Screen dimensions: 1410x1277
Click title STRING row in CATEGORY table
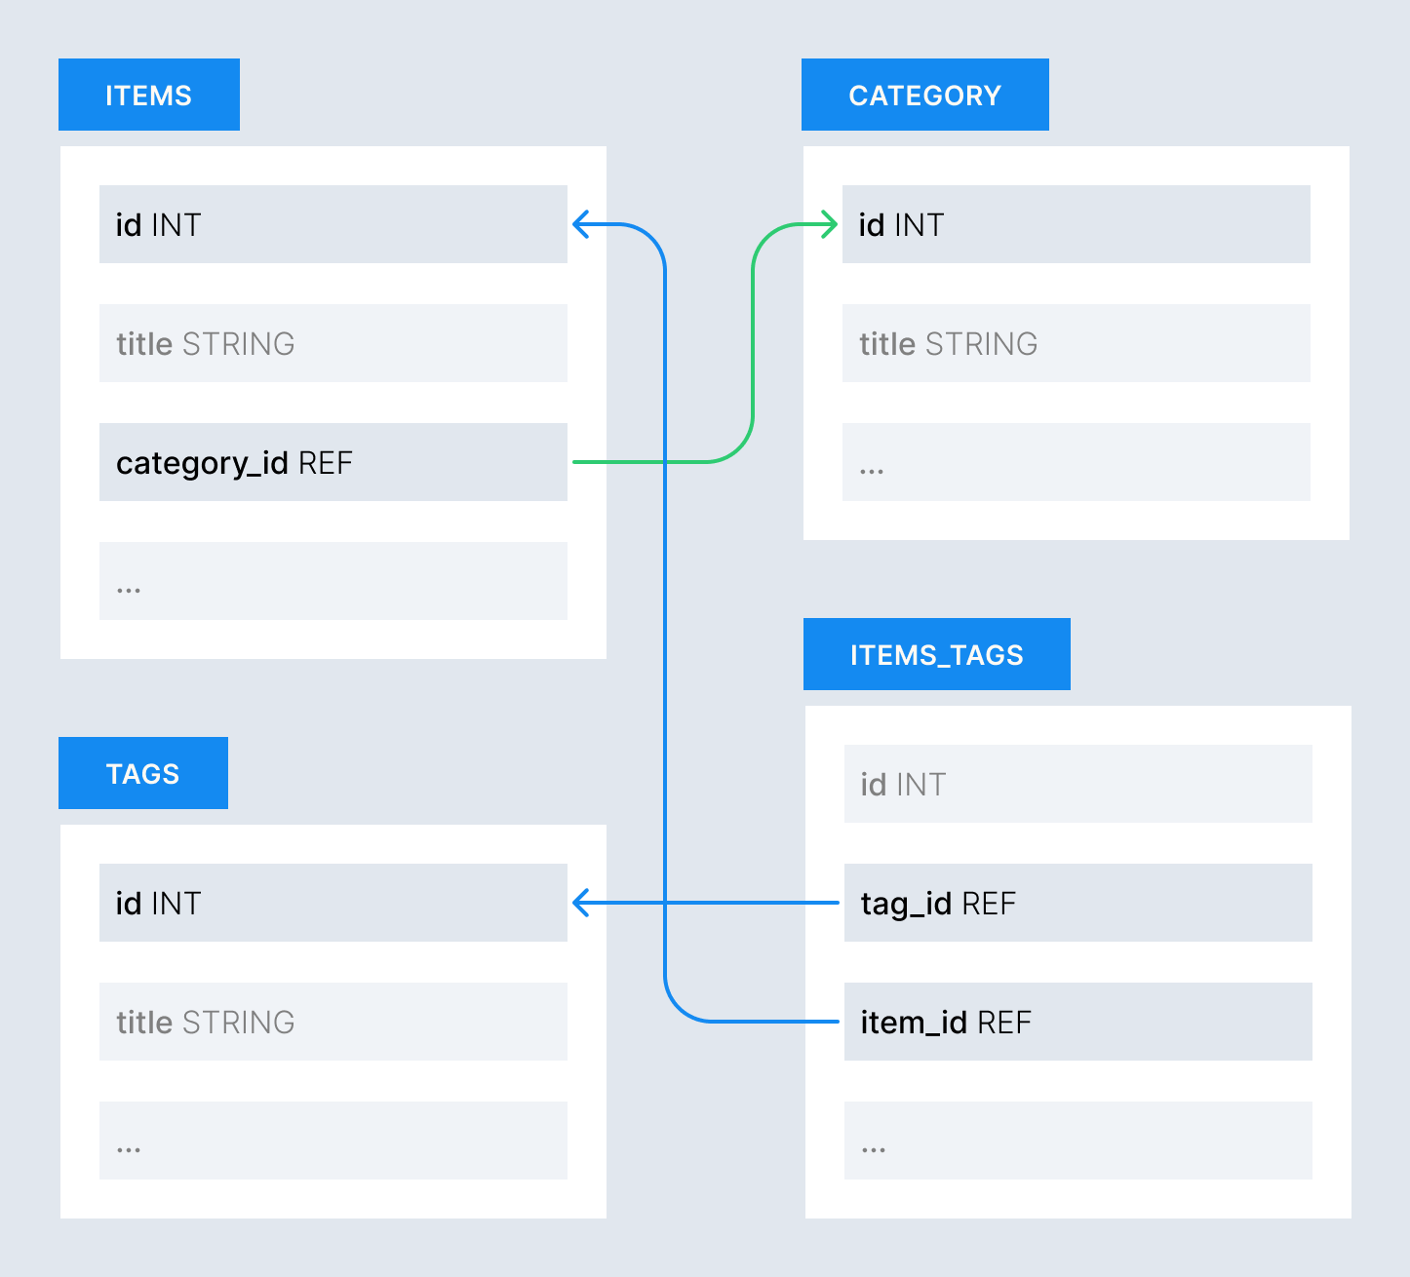(1076, 343)
